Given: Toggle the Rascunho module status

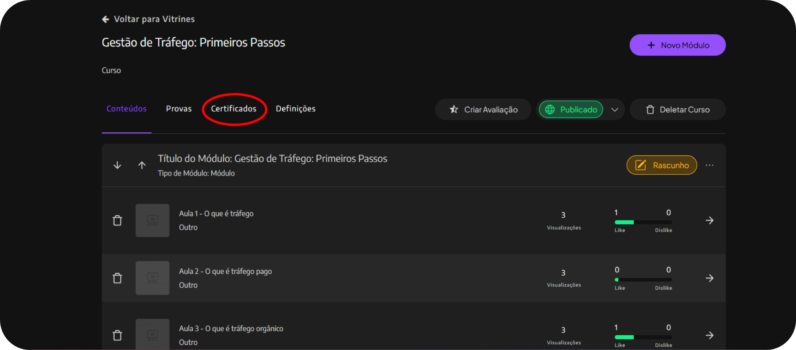Looking at the screenshot, I should click(x=661, y=165).
